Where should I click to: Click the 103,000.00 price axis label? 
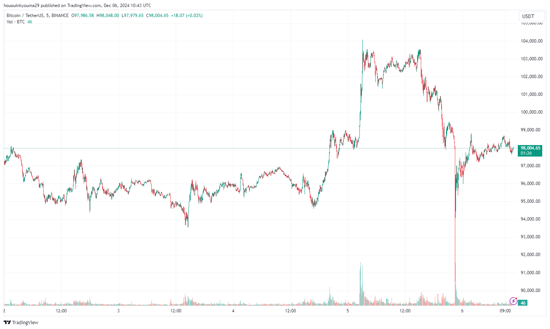531,59
